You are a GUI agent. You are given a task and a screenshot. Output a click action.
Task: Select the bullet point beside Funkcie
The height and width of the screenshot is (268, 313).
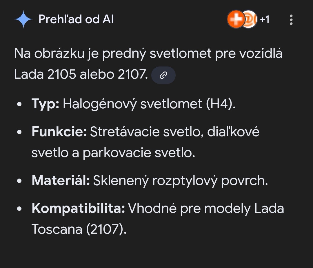19,131
